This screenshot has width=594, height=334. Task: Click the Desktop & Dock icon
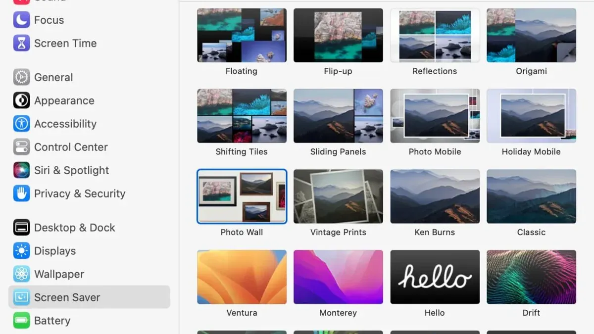click(21, 228)
